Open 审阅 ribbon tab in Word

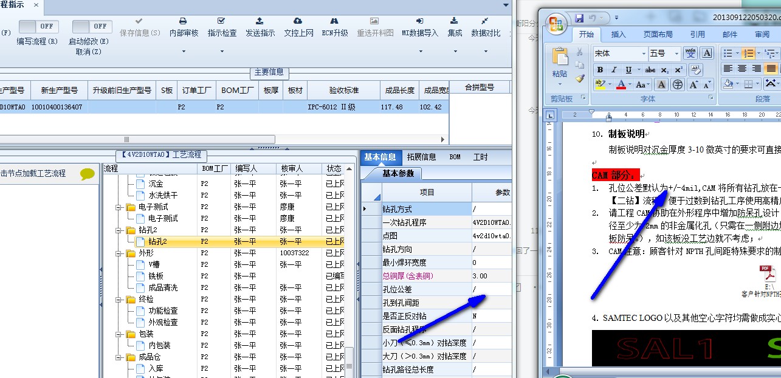coord(762,35)
